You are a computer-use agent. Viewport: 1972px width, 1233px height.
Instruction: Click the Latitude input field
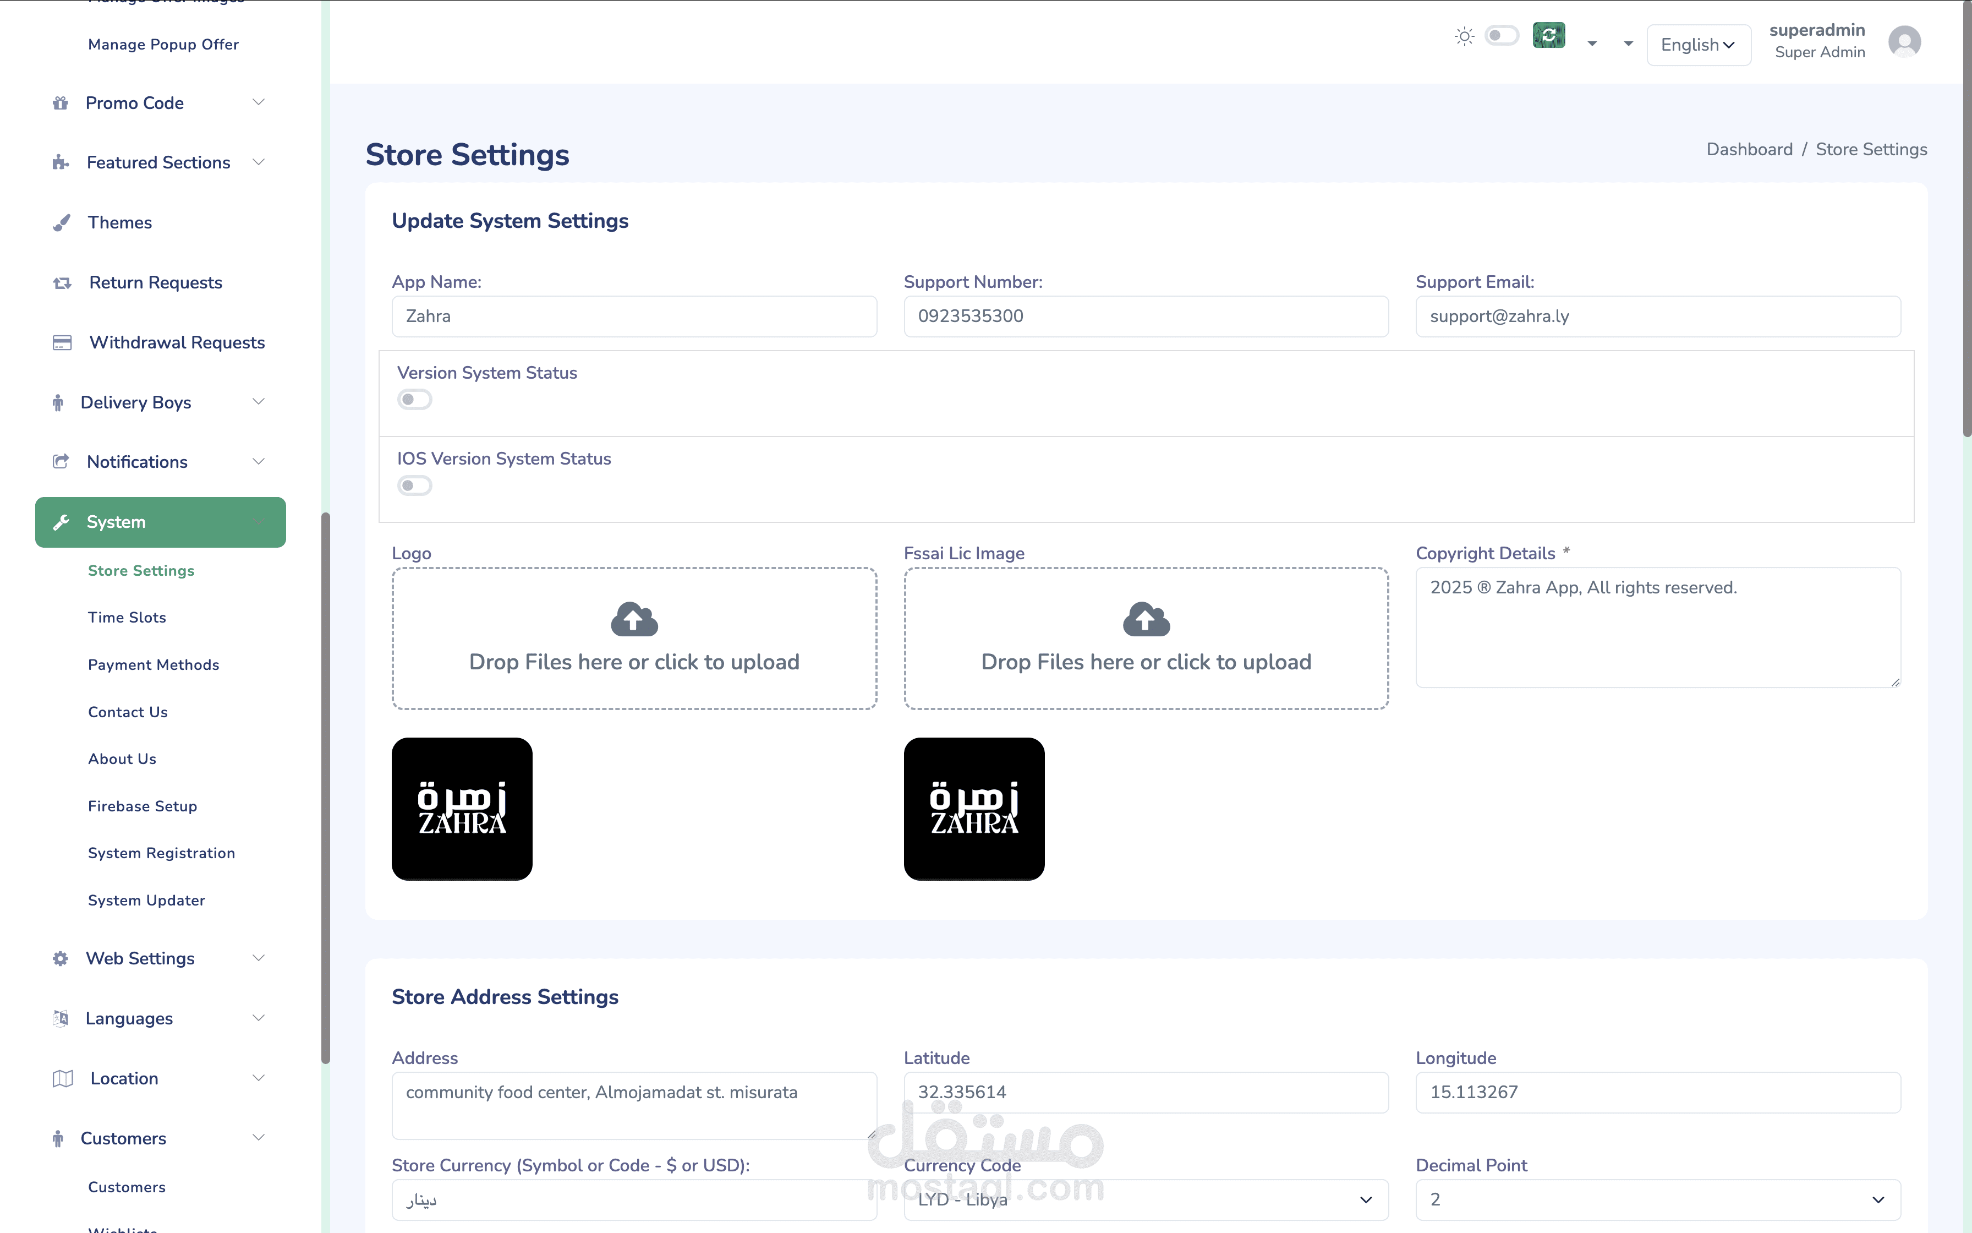(1146, 1093)
